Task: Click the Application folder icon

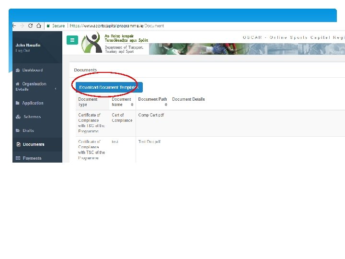Action: (18, 103)
